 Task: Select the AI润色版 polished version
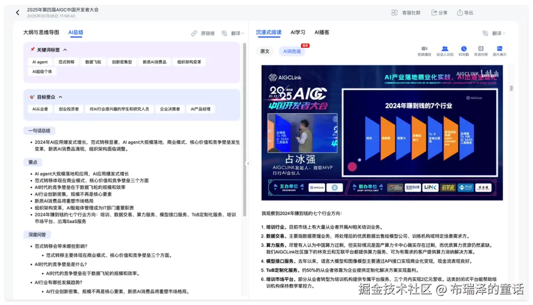[x=292, y=51]
